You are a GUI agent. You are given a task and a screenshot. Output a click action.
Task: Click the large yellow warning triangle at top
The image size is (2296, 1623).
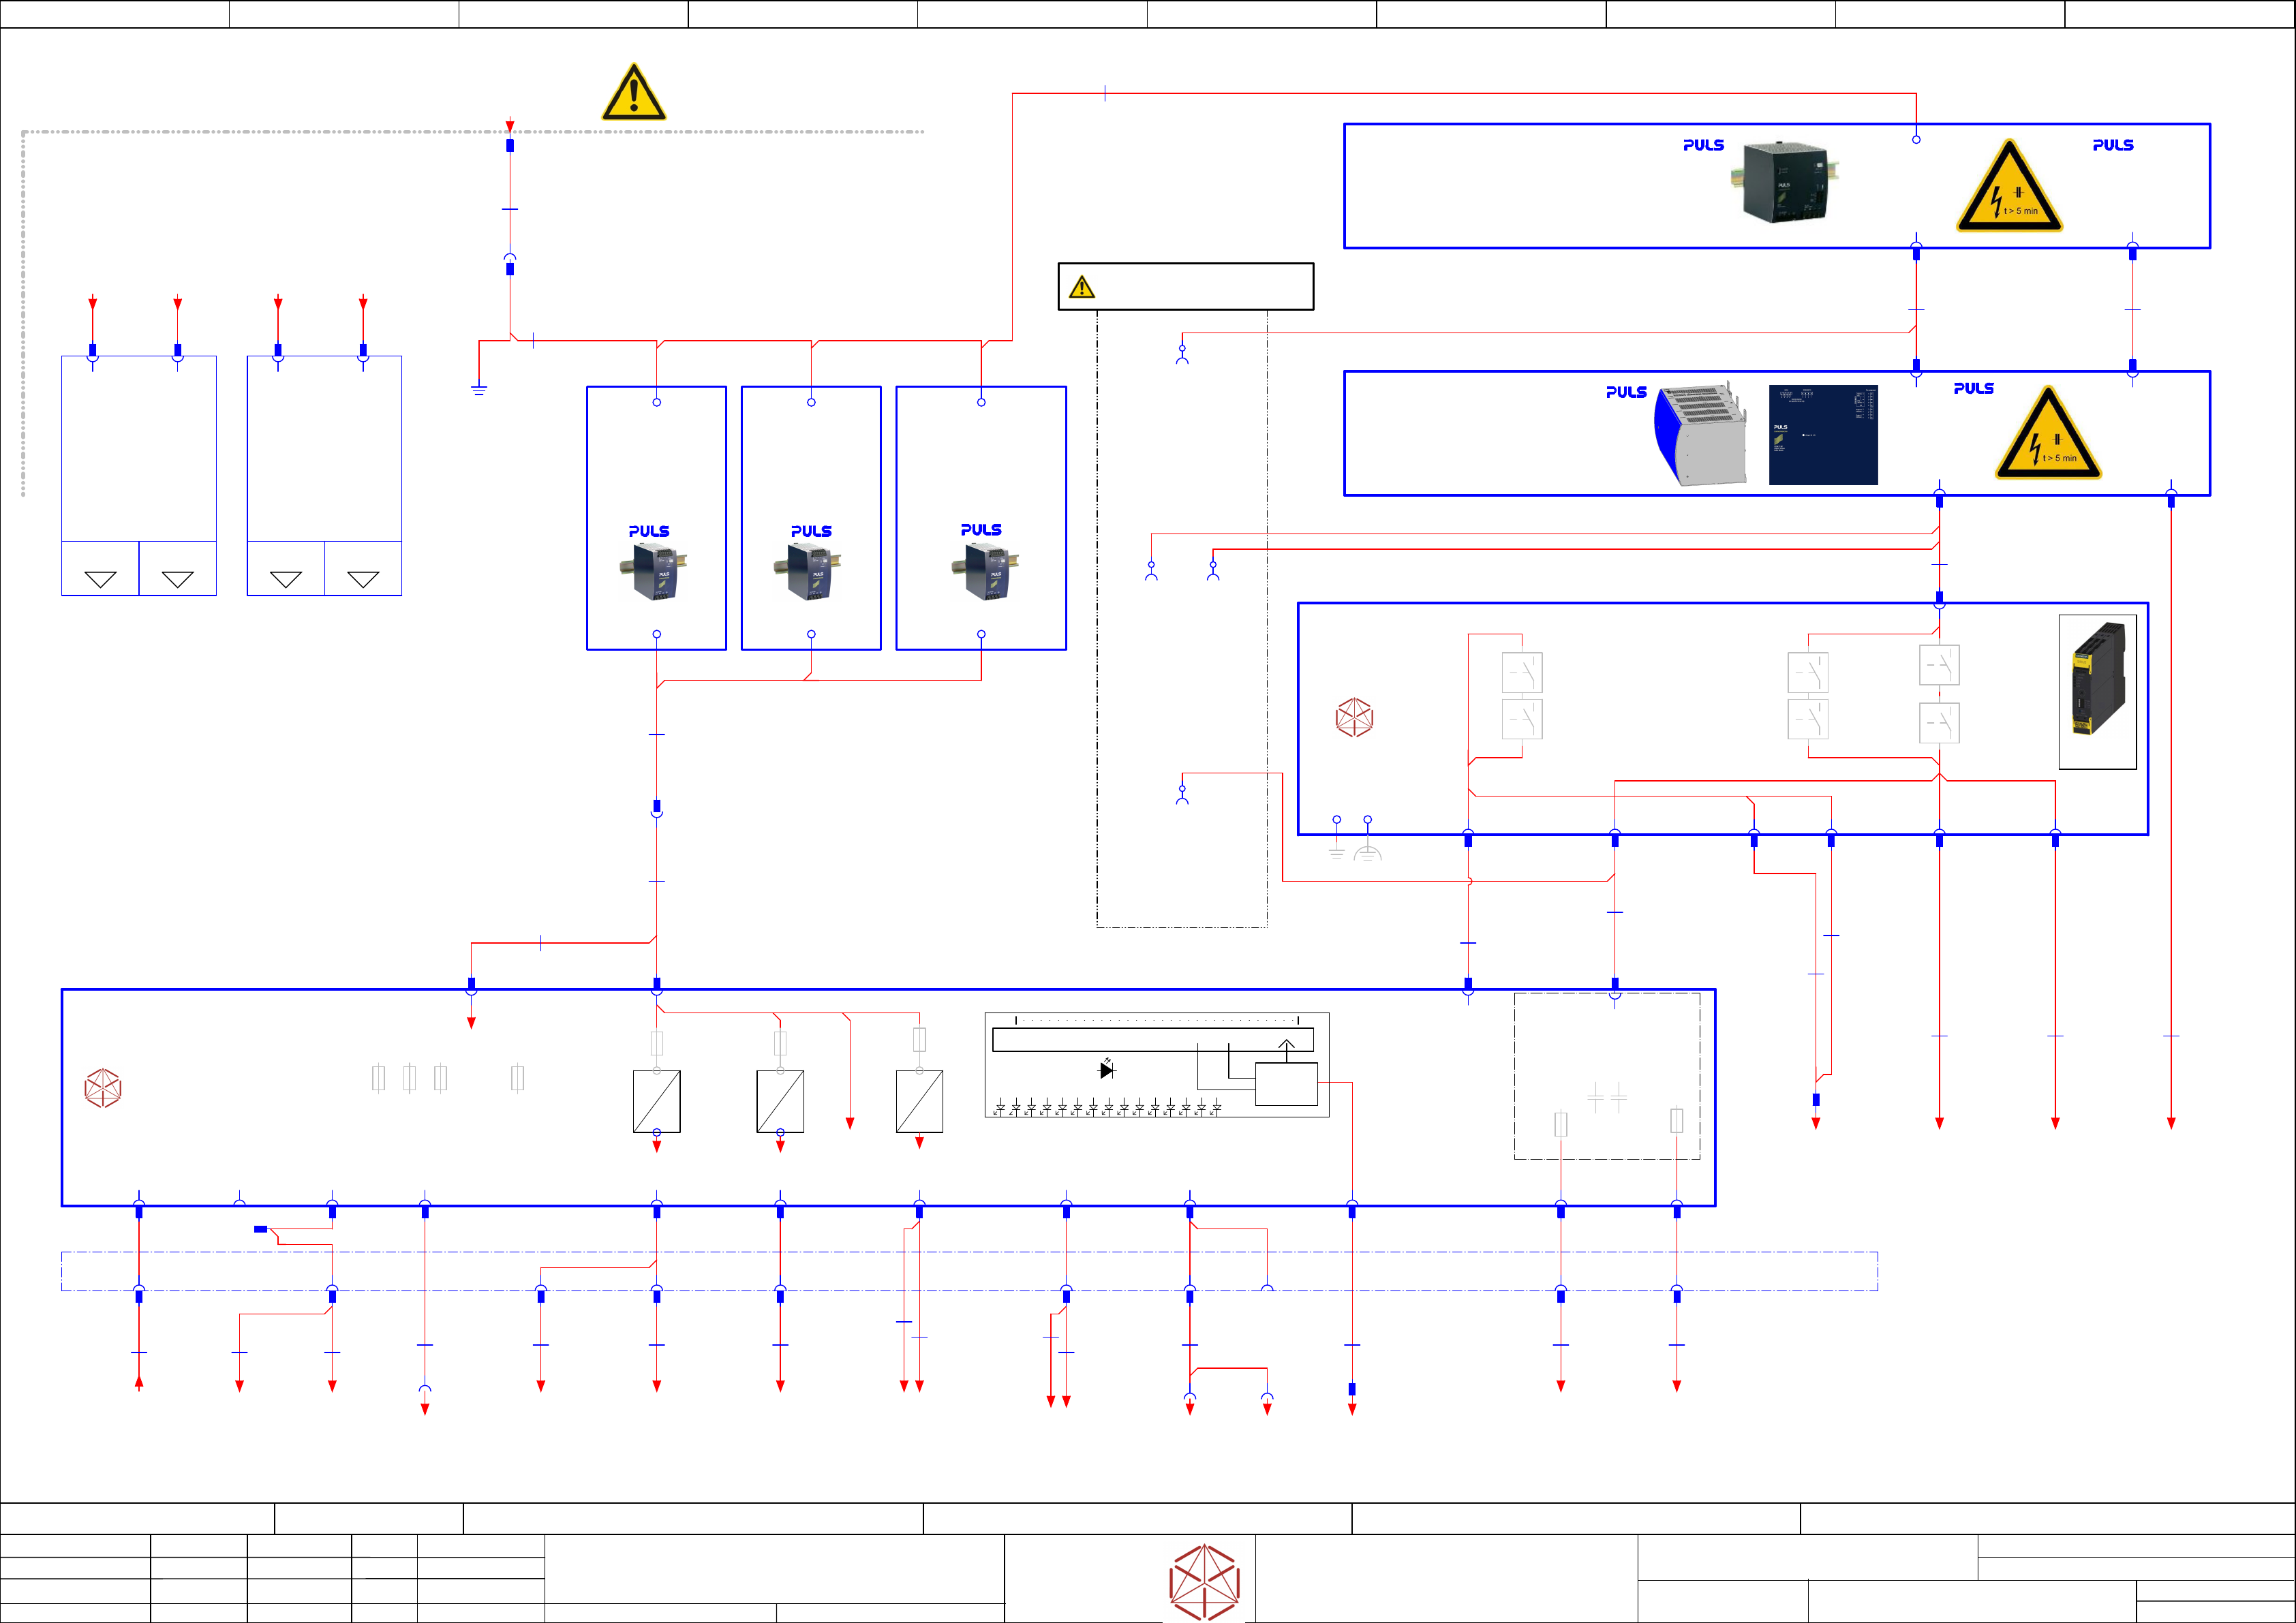tap(633, 94)
